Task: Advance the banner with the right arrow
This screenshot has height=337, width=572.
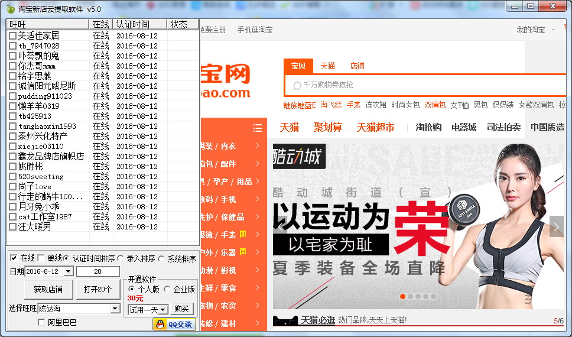Action: 556,226
